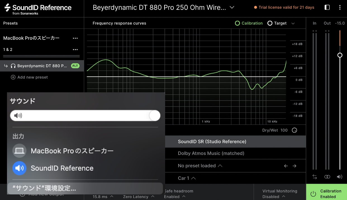Toggle the Target curve visibility
The width and height of the screenshot is (347, 200).
click(x=277, y=23)
